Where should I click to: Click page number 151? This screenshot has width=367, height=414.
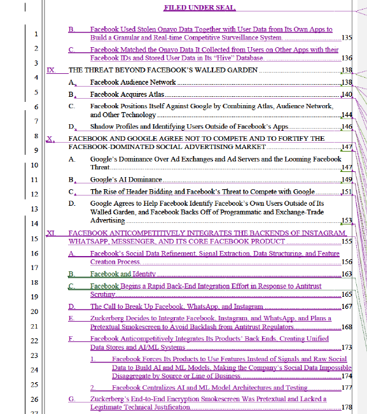[x=347, y=192]
